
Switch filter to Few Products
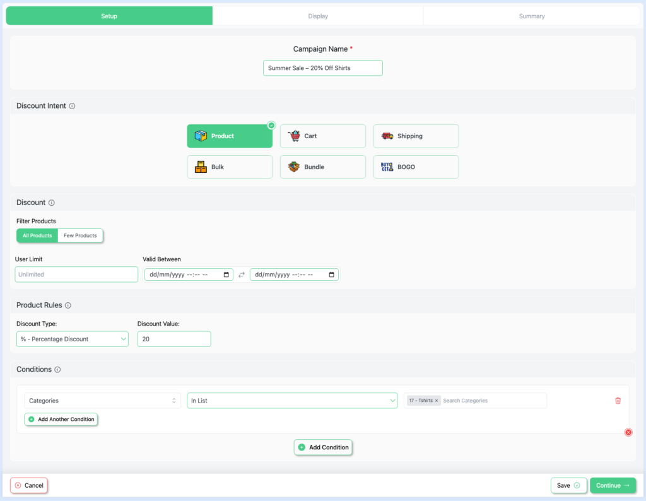pyautogui.click(x=80, y=236)
